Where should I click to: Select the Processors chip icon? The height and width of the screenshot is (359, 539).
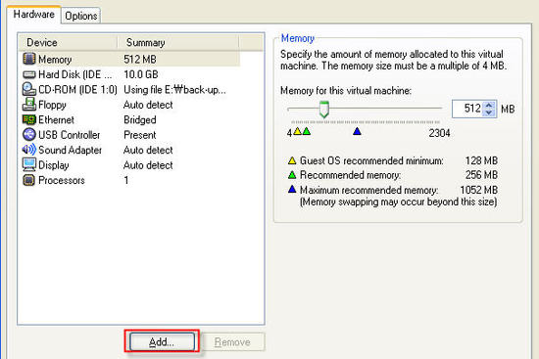pos(28,180)
